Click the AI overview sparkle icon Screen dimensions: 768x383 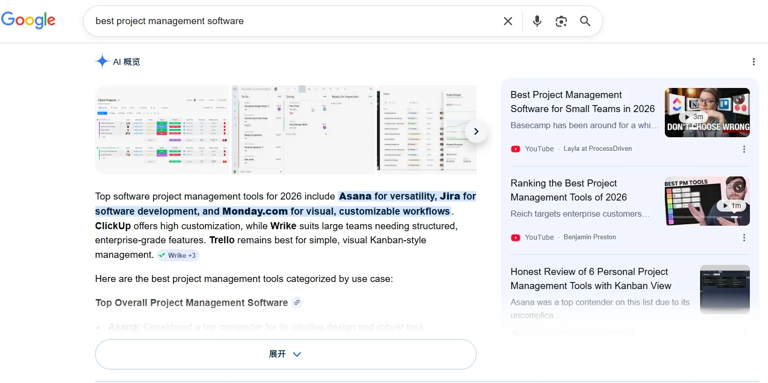[102, 61]
